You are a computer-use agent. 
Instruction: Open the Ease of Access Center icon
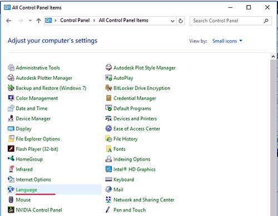pyautogui.click(x=108, y=128)
